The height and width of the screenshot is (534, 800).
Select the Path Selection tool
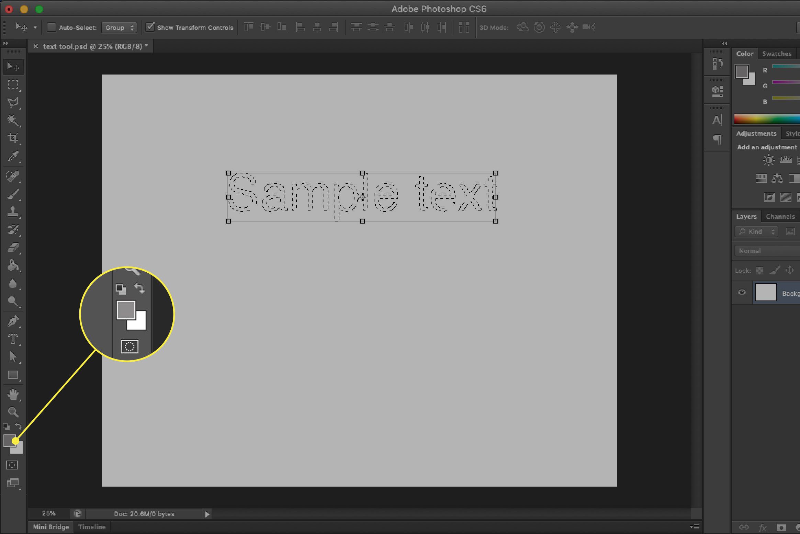click(x=13, y=357)
